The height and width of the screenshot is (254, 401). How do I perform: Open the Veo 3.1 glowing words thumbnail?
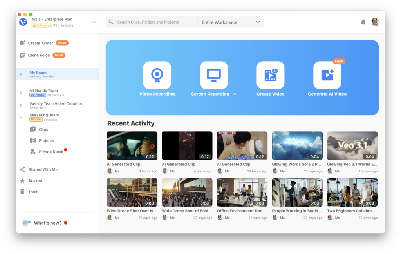click(x=352, y=146)
